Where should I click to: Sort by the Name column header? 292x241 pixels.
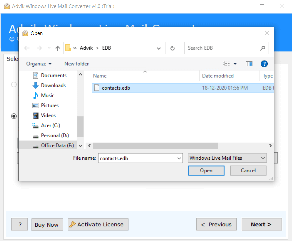point(100,76)
